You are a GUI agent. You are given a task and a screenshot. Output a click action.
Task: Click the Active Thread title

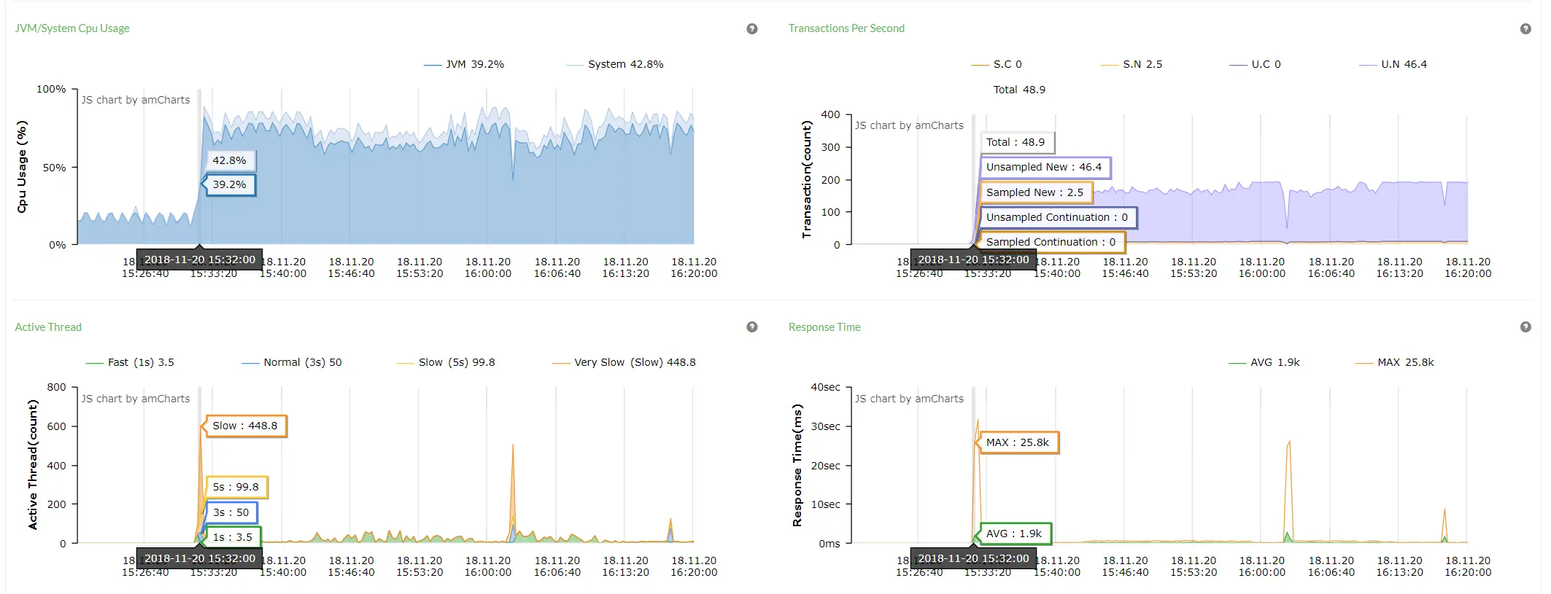click(x=48, y=327)
